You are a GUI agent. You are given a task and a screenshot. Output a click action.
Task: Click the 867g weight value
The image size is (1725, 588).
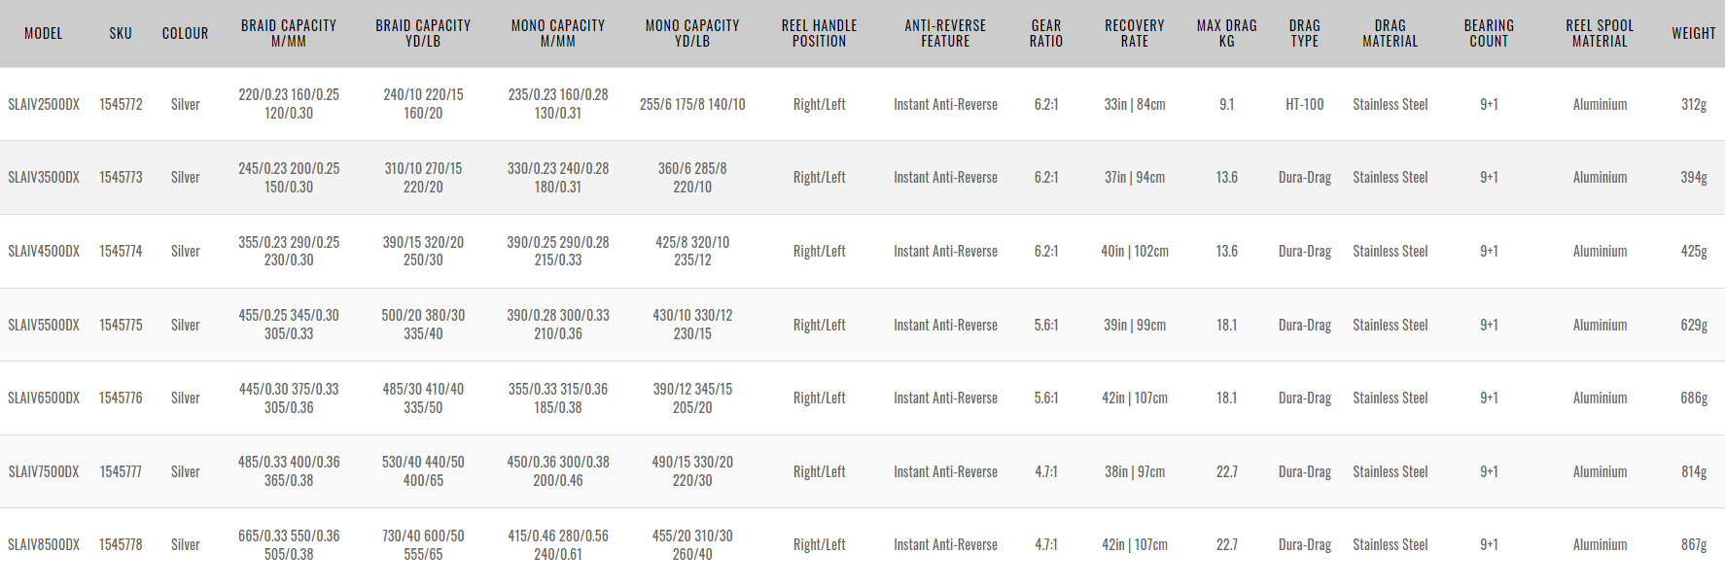(1693, 544)
